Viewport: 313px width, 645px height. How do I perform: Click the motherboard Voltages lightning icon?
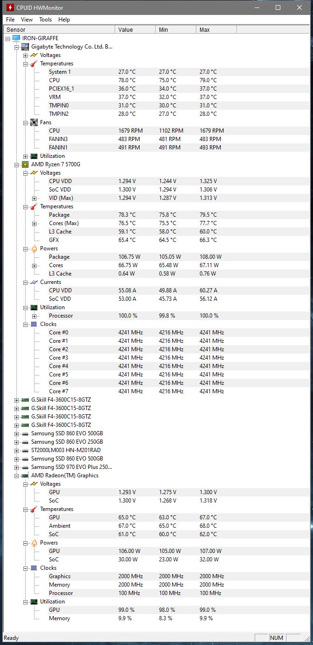[x=34, y=55]
